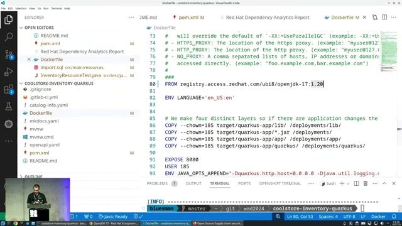Click the errors count in status bar
Image resolution: width=402 pixels, height=226 pixels.
point(74,217)
